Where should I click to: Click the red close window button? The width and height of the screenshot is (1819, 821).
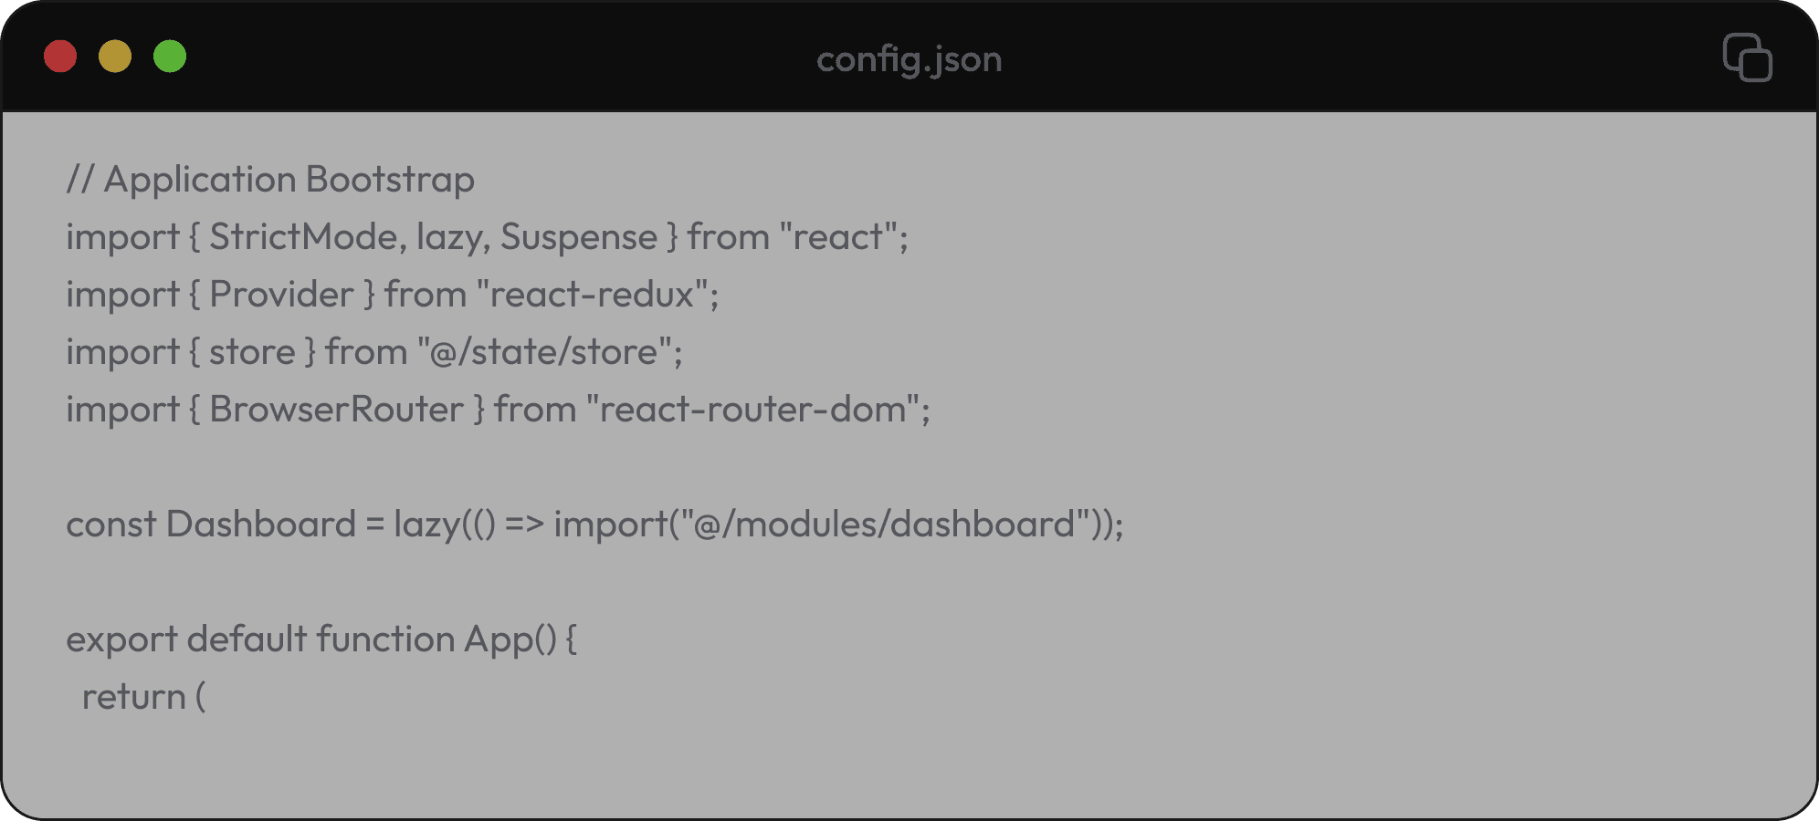(x=60, y=57)
